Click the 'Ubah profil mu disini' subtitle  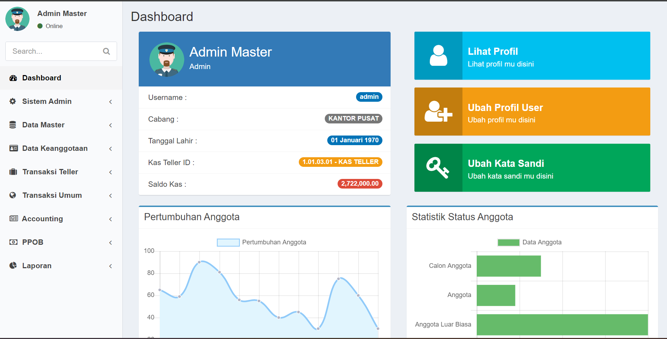[501, 120]
